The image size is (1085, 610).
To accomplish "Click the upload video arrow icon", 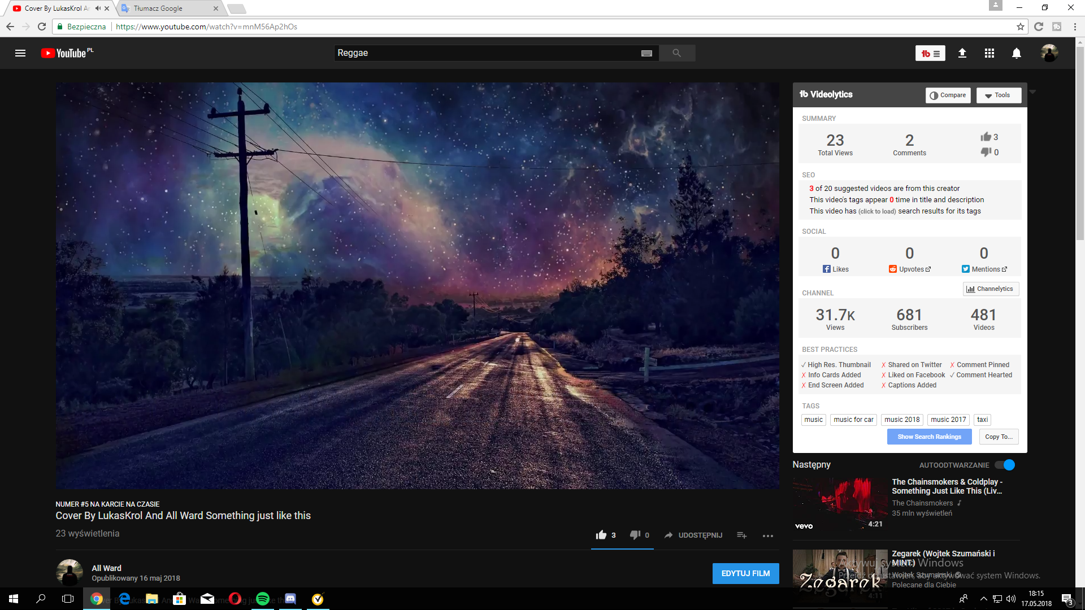I will point(962,53).
